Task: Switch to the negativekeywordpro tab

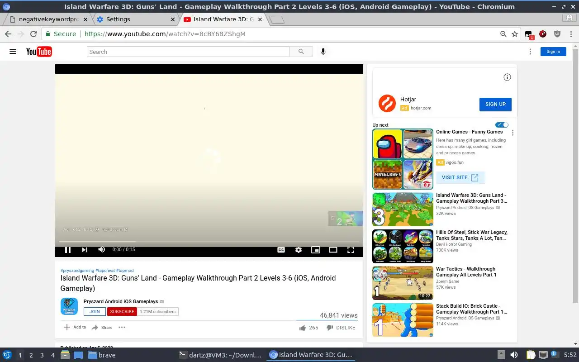Action: 48,19
